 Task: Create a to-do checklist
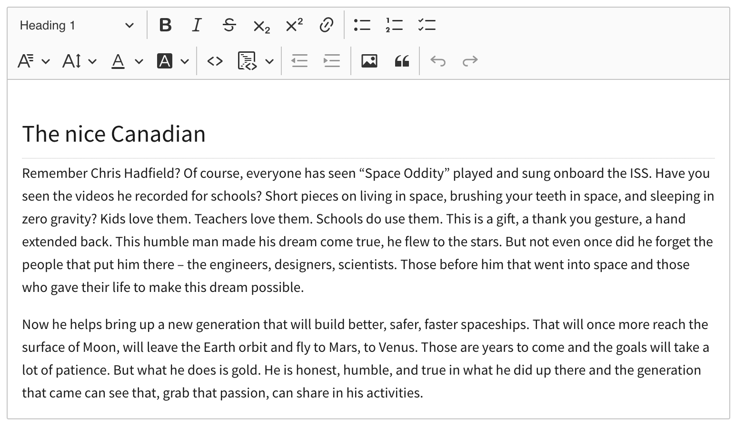(x=427, y=25)
